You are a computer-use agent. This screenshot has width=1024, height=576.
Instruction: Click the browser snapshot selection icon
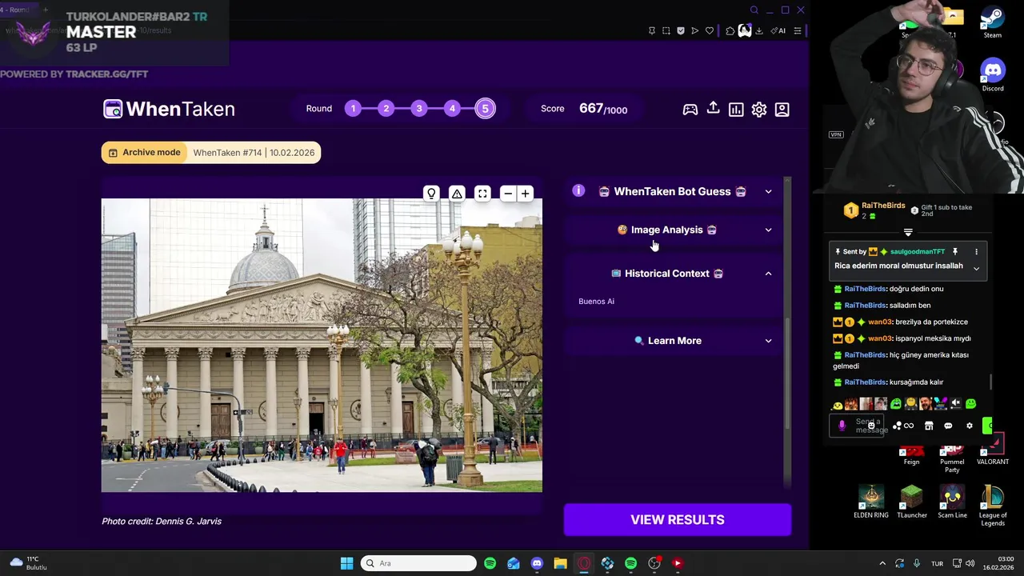click(666, 30)
